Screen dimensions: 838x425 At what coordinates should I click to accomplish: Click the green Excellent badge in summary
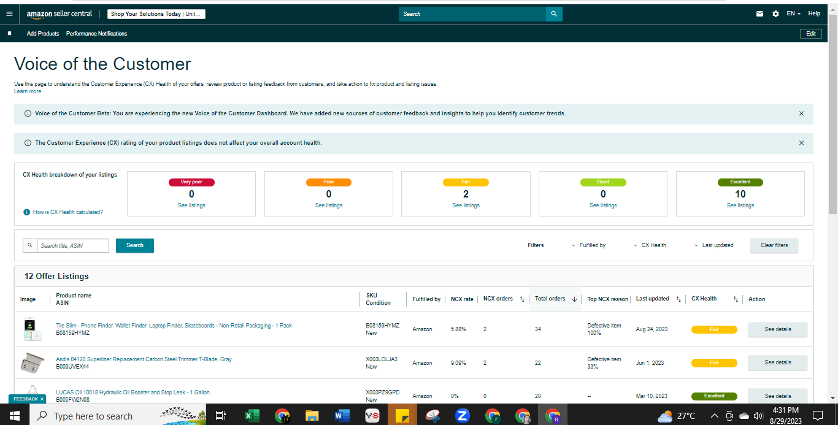tap(740, 182)
